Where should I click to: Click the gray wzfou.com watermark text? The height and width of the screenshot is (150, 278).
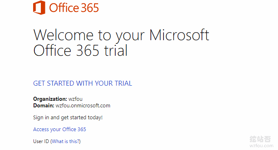[x=262, y=146]
